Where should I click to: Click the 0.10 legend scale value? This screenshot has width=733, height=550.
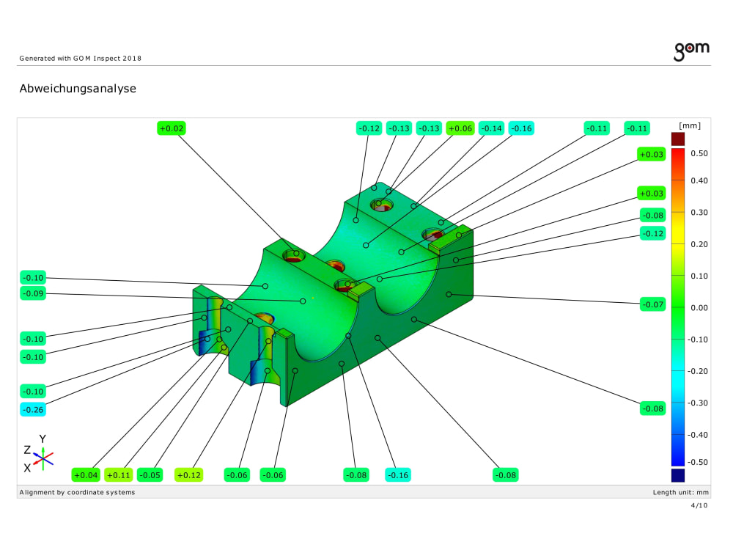pos(699,276)
